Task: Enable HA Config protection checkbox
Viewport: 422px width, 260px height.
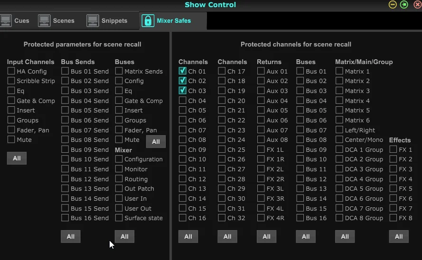Action: point(11,71)
